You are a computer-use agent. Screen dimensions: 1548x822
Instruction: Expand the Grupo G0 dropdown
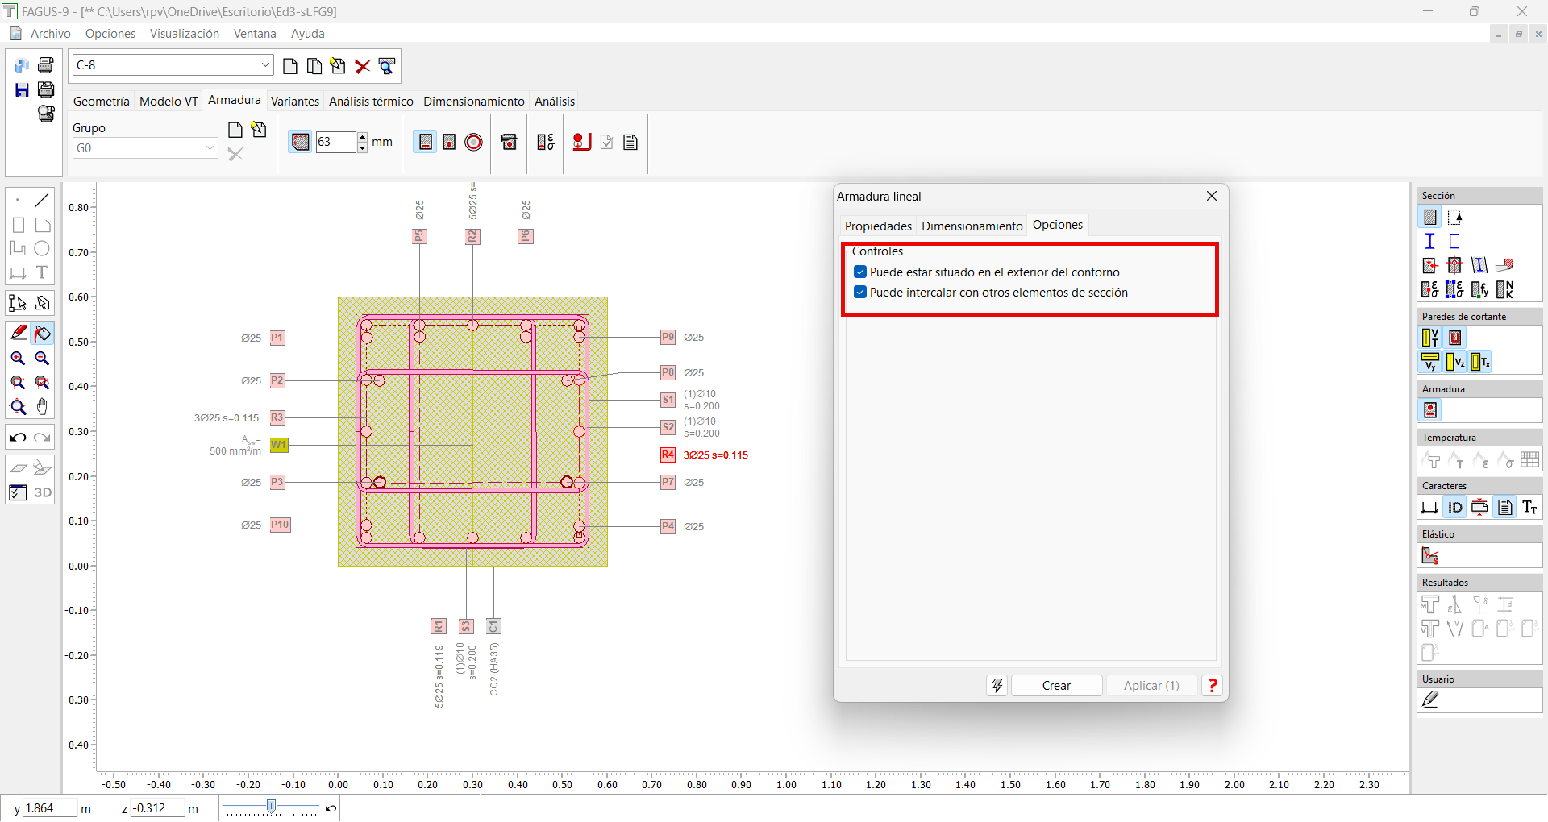(x=210, y=148)
